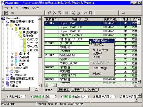Expand the 決裁/確認 tree node
143x107 pixels.
click(8, 68)
